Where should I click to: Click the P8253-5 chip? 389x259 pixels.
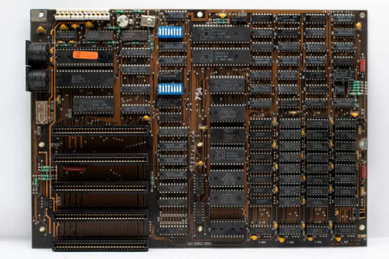pos(227,85)
